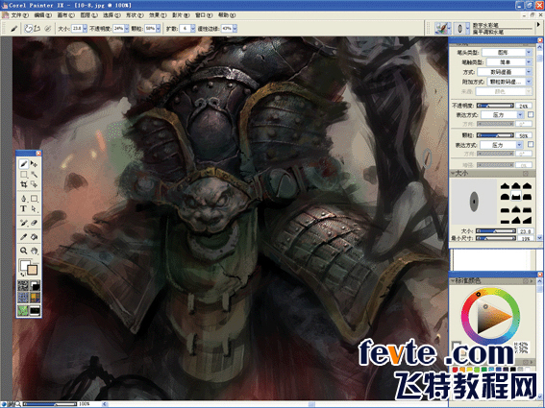Open the diffusion dropdown in property bar
Viewport: 545px width, 408px height.
click(x=193, y=29)
